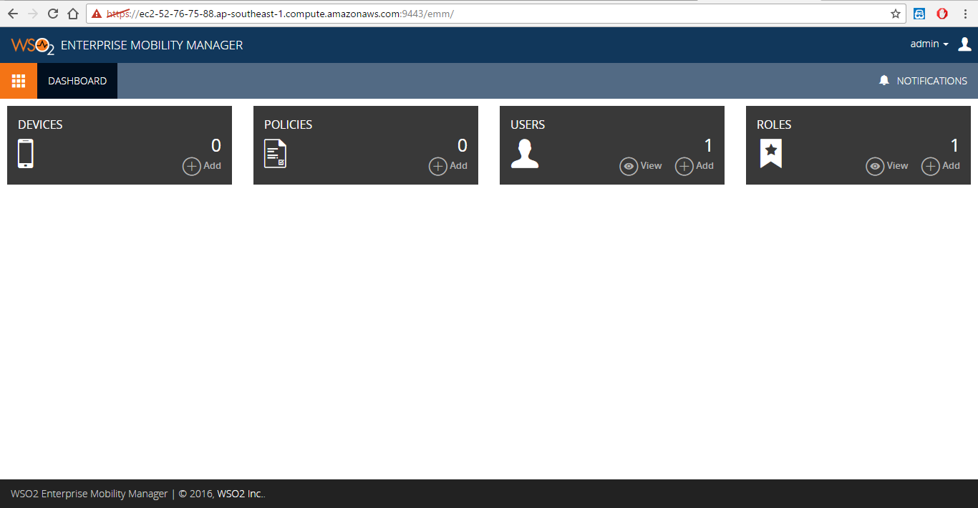Click the profile person icon top right
The width and height of the screenshot is (978, 508).
click(964, 44)
